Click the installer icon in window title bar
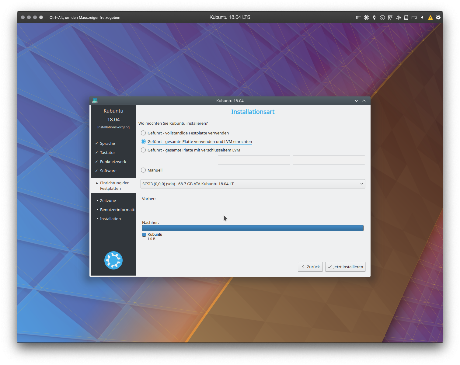460x365 pixels. [x=95, y=101]
